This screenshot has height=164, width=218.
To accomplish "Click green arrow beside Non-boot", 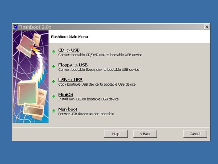I will click(53, 111).
